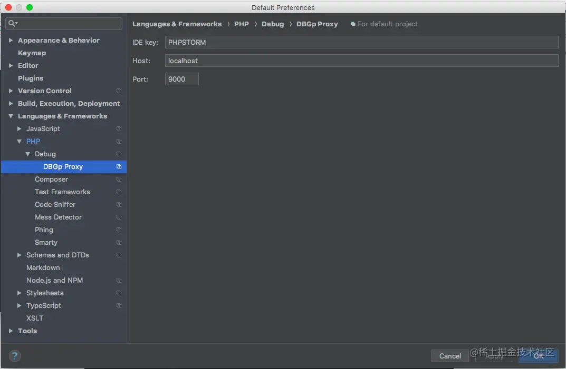
Task: Expand Schemas and DTDs arrow
Action: tap(19, 255)
